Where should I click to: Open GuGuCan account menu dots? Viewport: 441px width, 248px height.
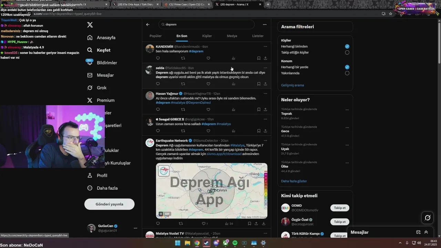point(135,228)
